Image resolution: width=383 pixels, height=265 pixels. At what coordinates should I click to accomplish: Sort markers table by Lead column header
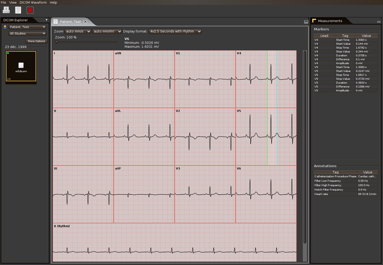(324, 36)
